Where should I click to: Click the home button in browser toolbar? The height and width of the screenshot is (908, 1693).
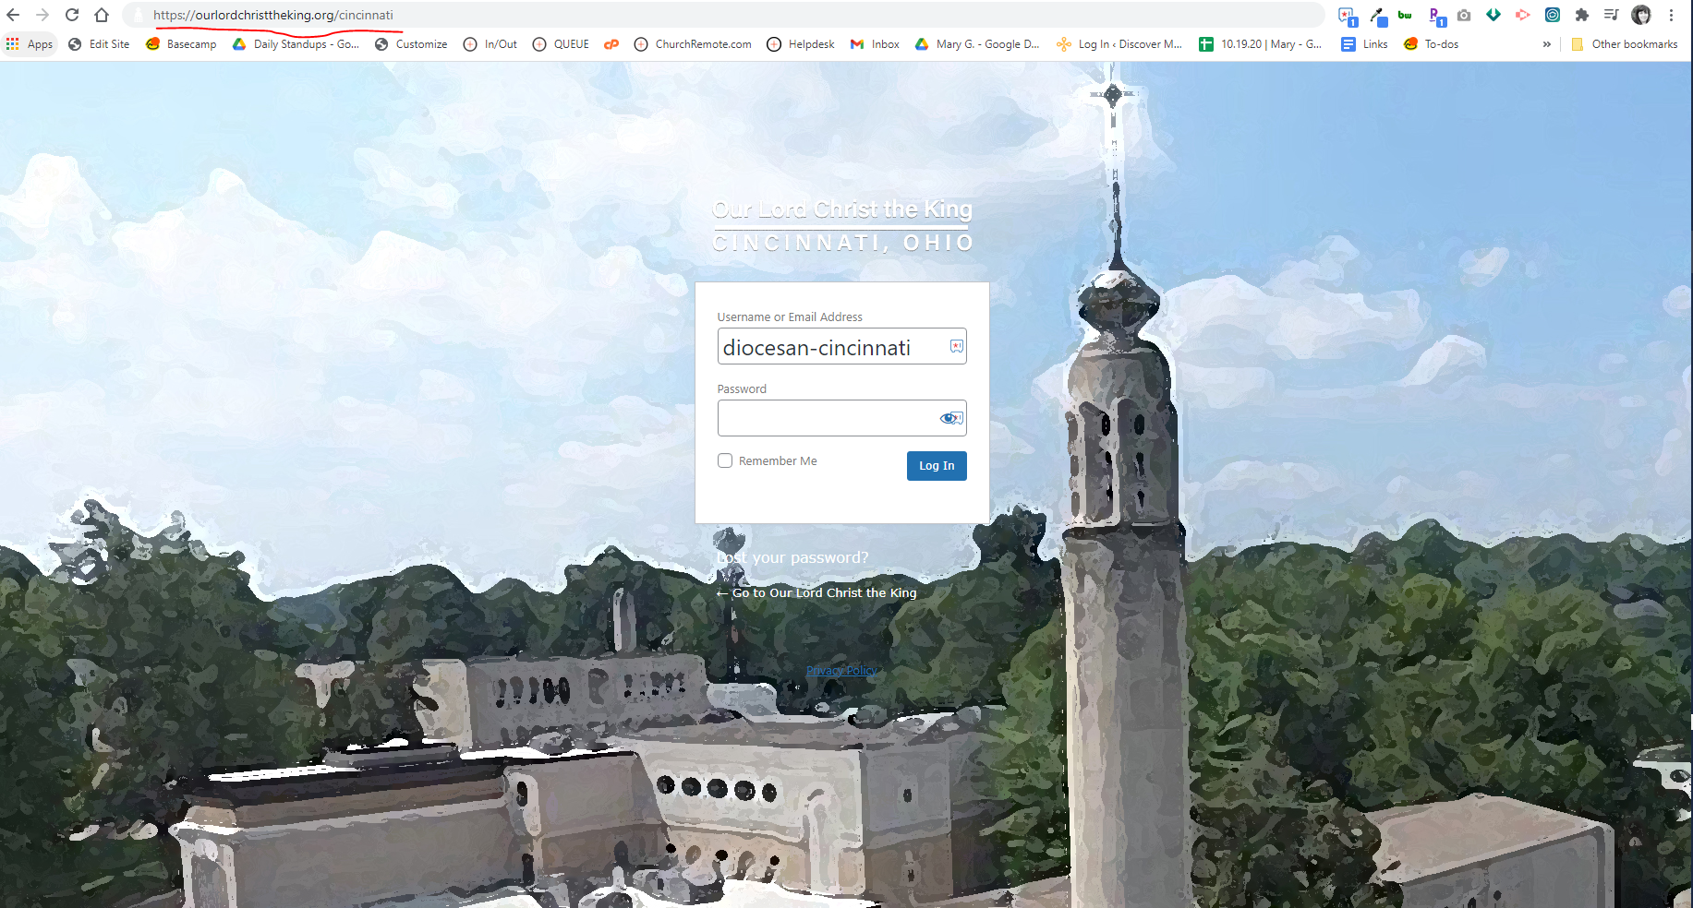[x=102, y=15]
